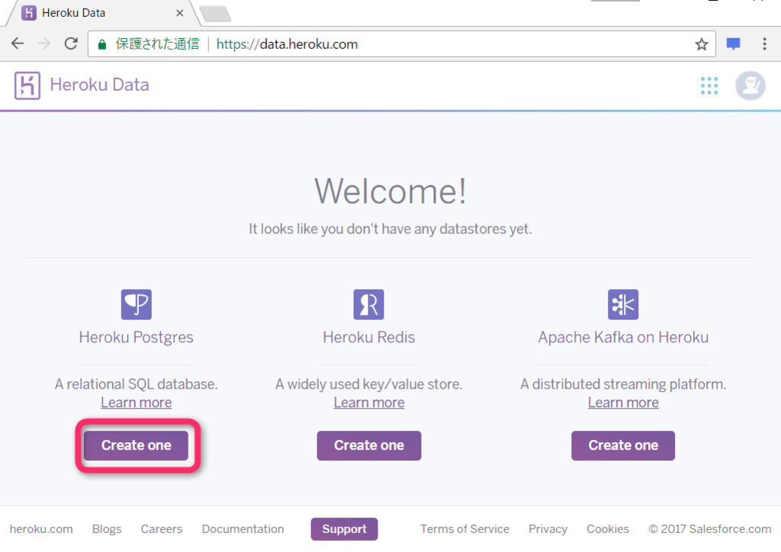Click 'A distributed streaming platform.' text

point(623,384)
